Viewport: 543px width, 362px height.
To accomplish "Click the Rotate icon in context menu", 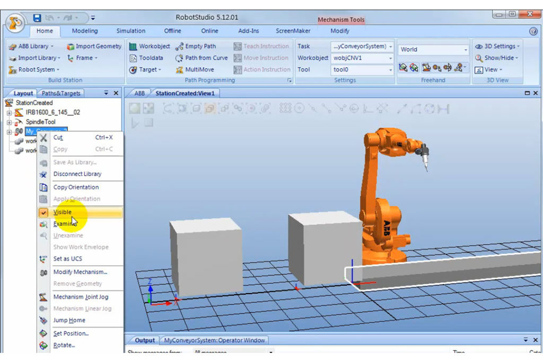I will (x=43, y=346).
